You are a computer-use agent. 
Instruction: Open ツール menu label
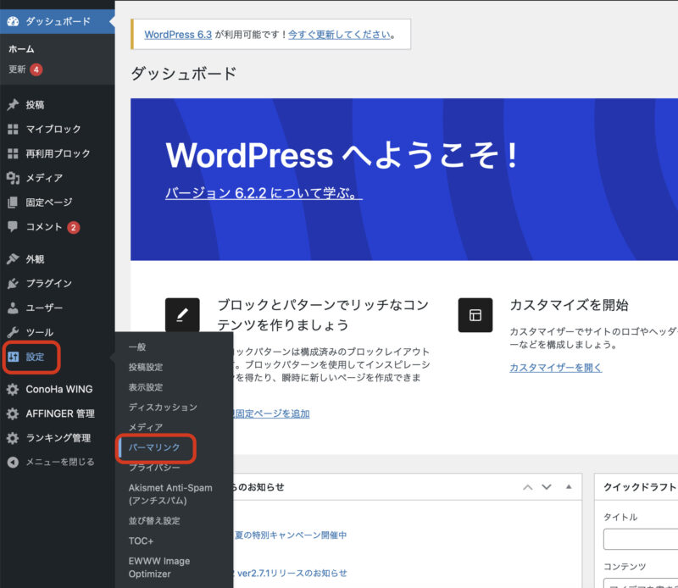click(x=39, y=332)
